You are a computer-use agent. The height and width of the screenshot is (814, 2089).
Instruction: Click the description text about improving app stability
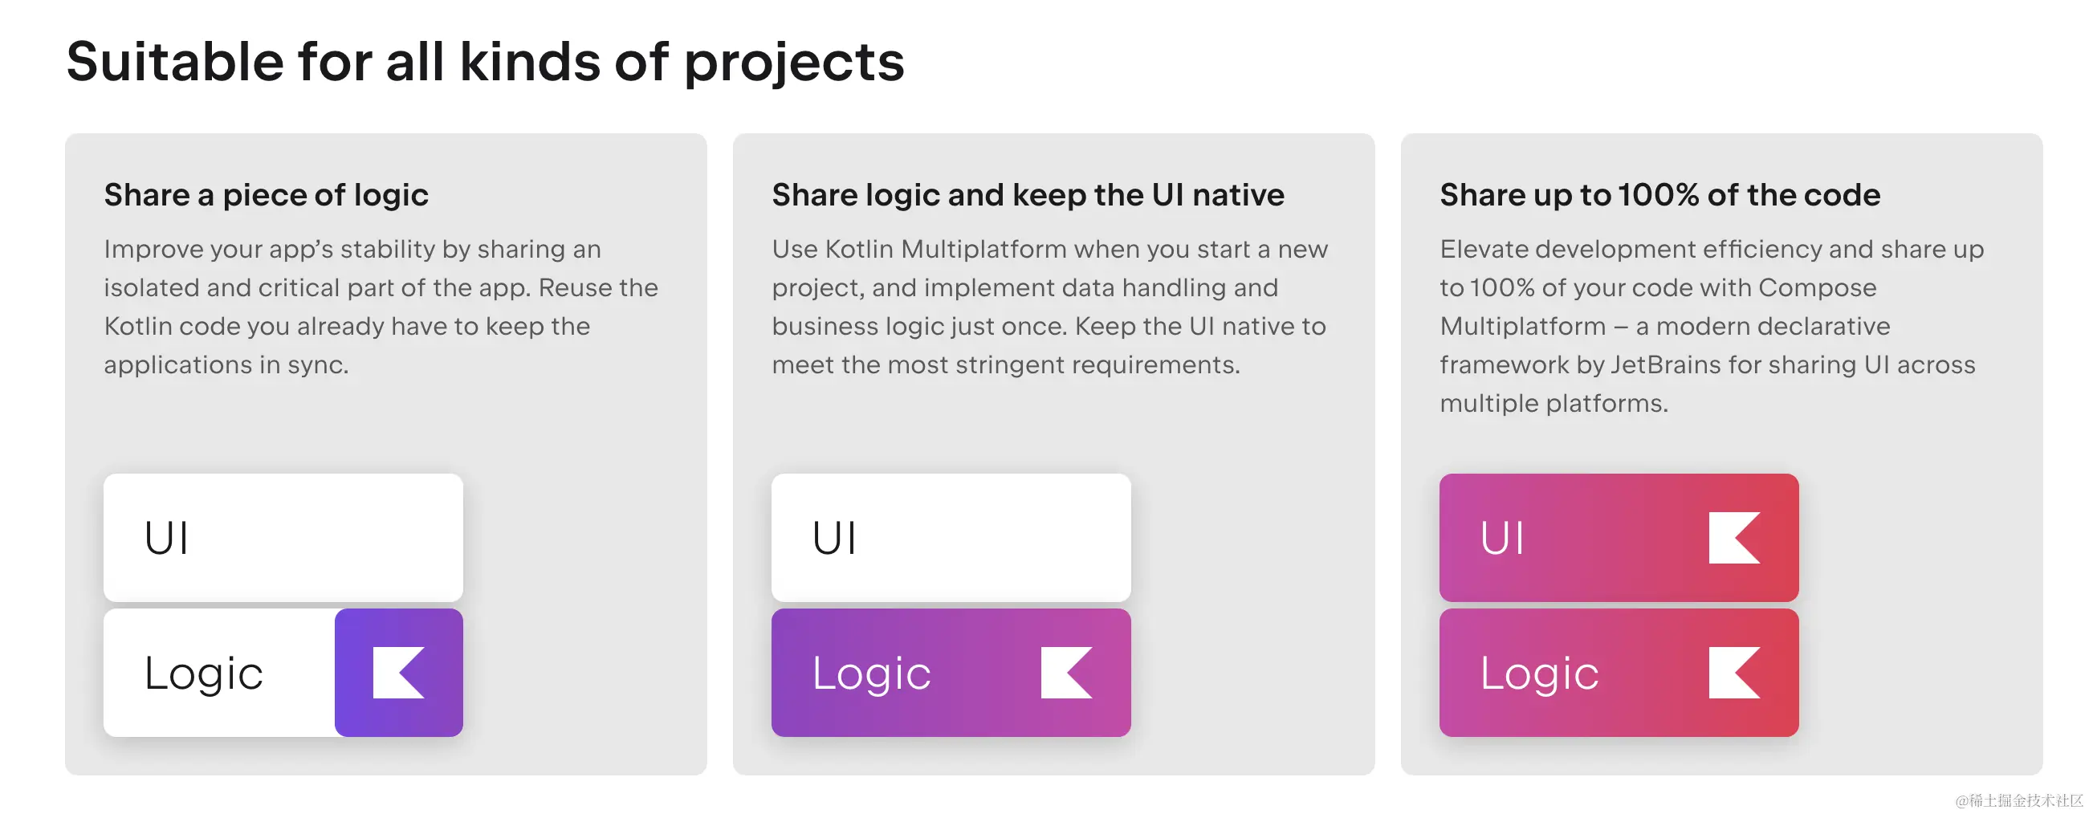pyautogui.click(x=381, y=307)
